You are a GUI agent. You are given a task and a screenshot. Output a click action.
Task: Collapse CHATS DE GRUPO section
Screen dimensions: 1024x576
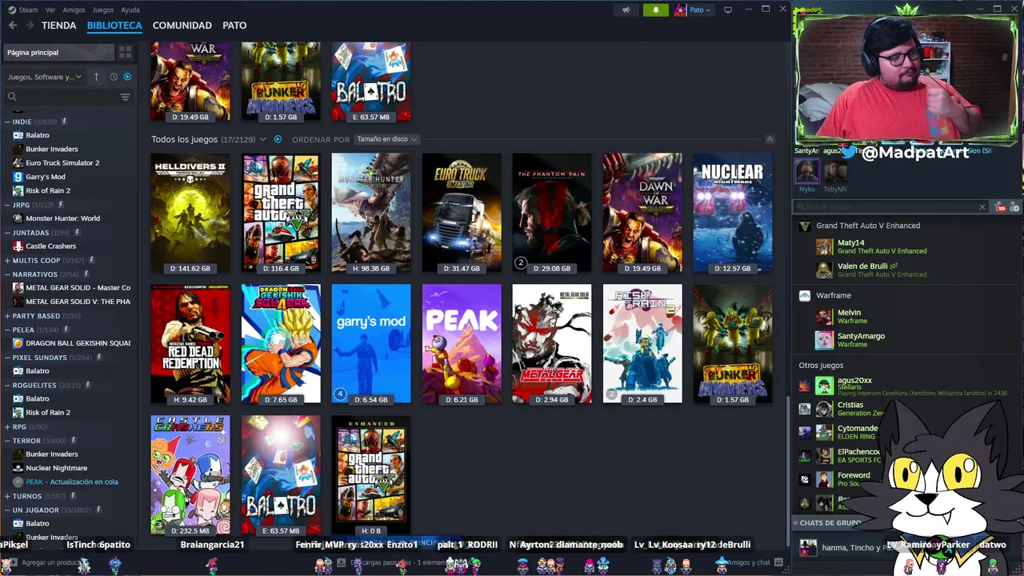796,522
